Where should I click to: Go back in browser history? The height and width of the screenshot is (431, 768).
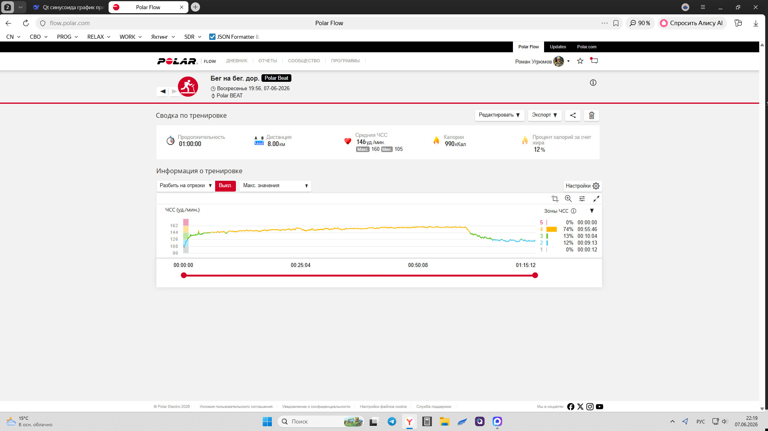pos(8,23)
